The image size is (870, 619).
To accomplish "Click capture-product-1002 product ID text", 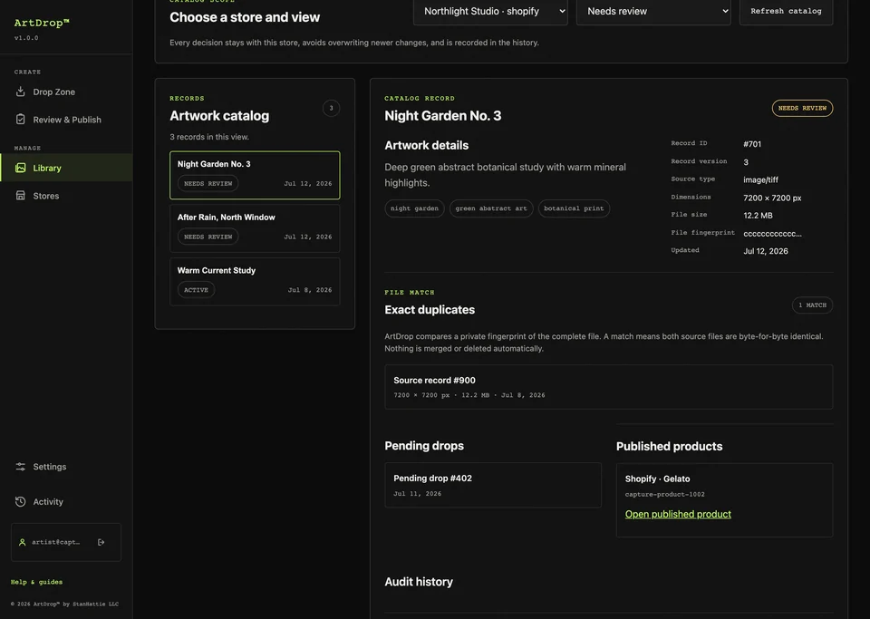I will [x=664, y=494].
